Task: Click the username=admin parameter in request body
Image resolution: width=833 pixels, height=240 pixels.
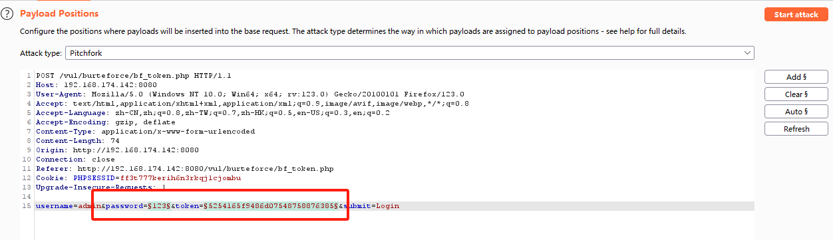Action: click(67, 206)
